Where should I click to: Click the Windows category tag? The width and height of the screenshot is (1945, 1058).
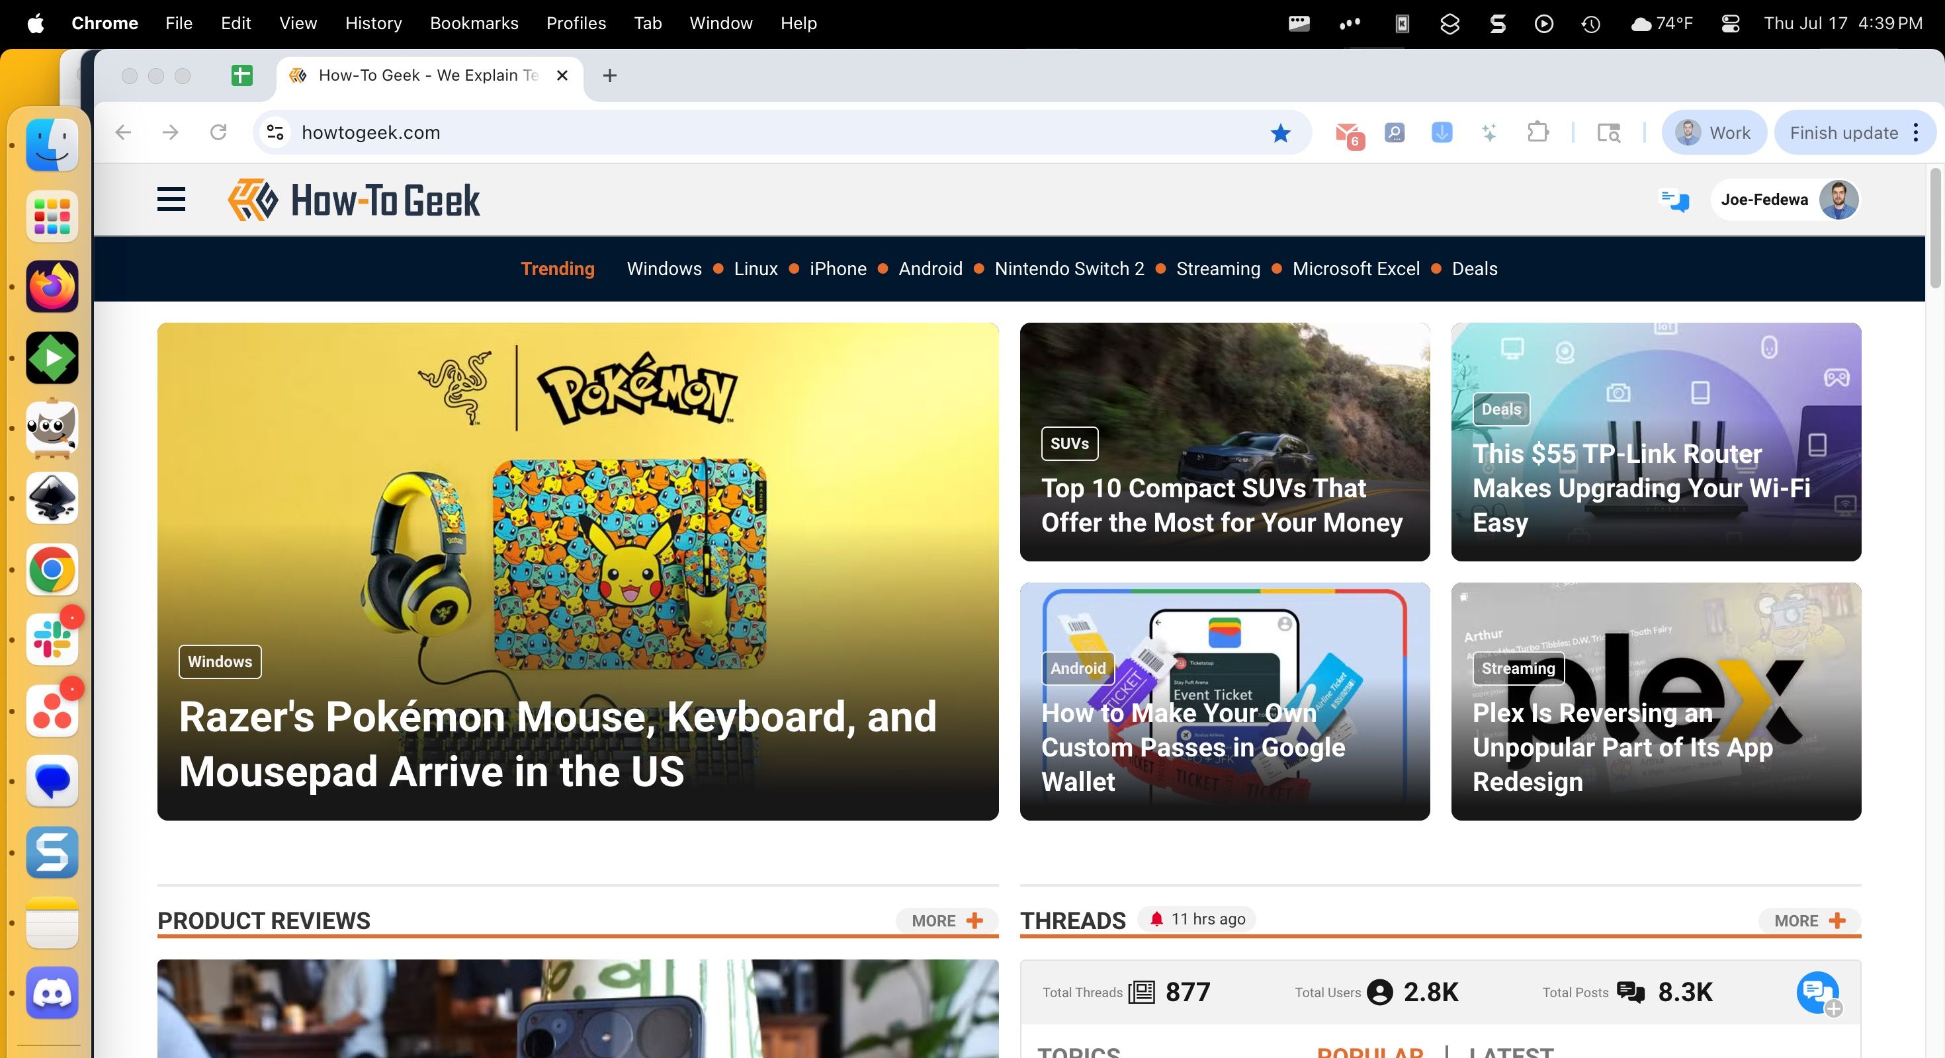220,662
